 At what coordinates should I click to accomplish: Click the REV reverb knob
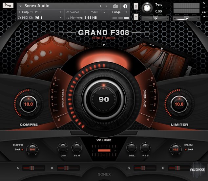145,148
